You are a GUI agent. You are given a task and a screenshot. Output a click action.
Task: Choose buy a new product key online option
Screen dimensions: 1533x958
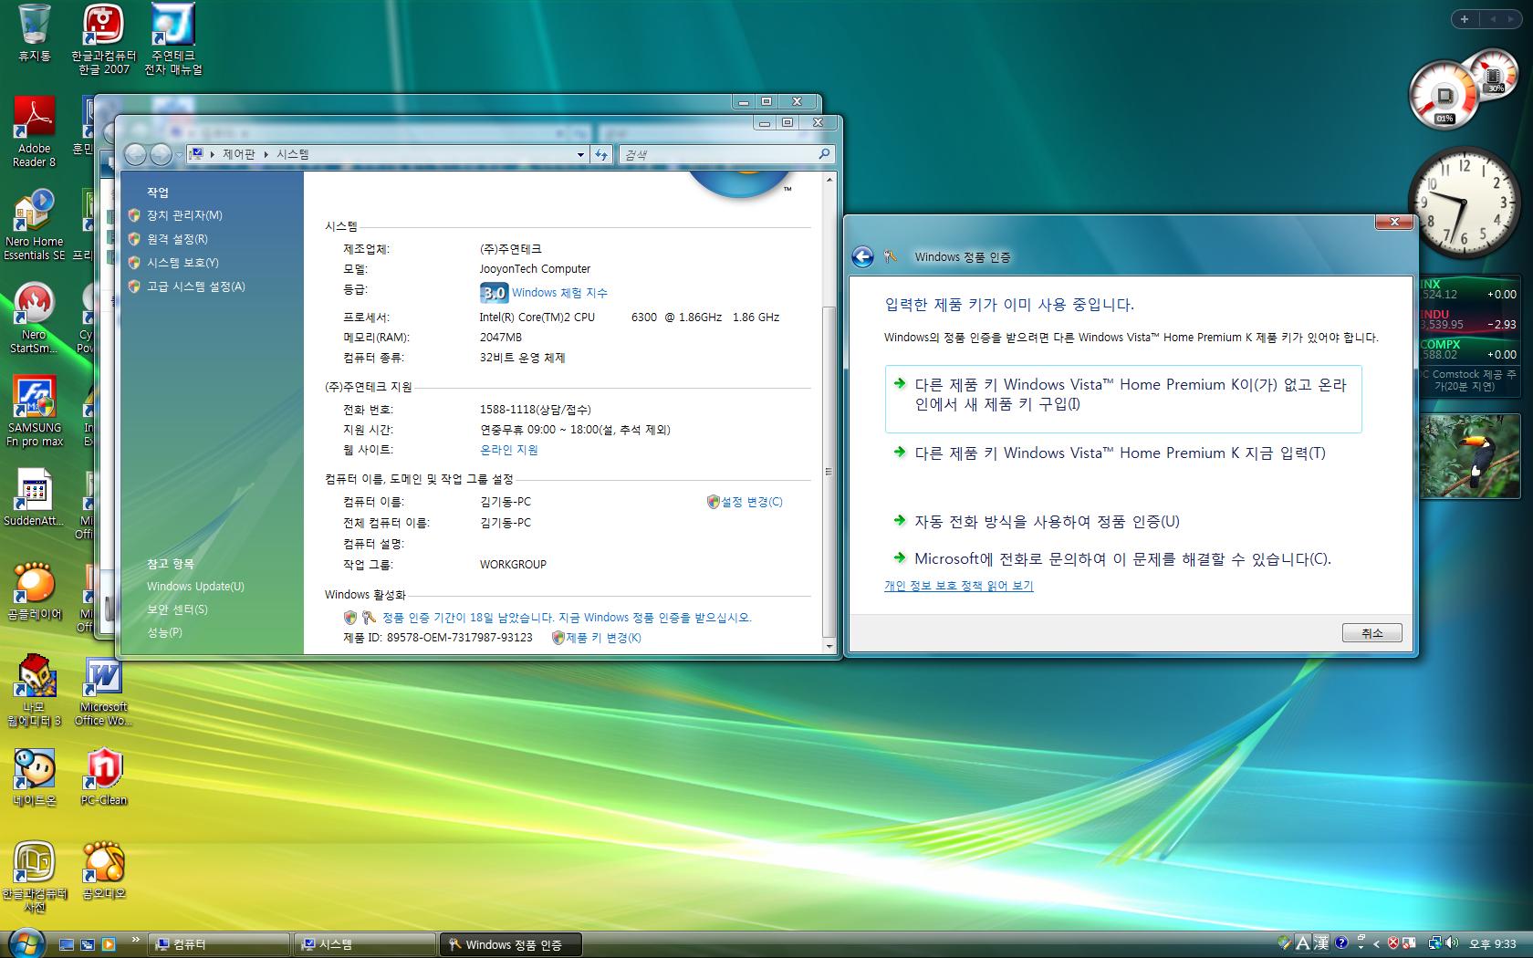tap(1123, 399)
